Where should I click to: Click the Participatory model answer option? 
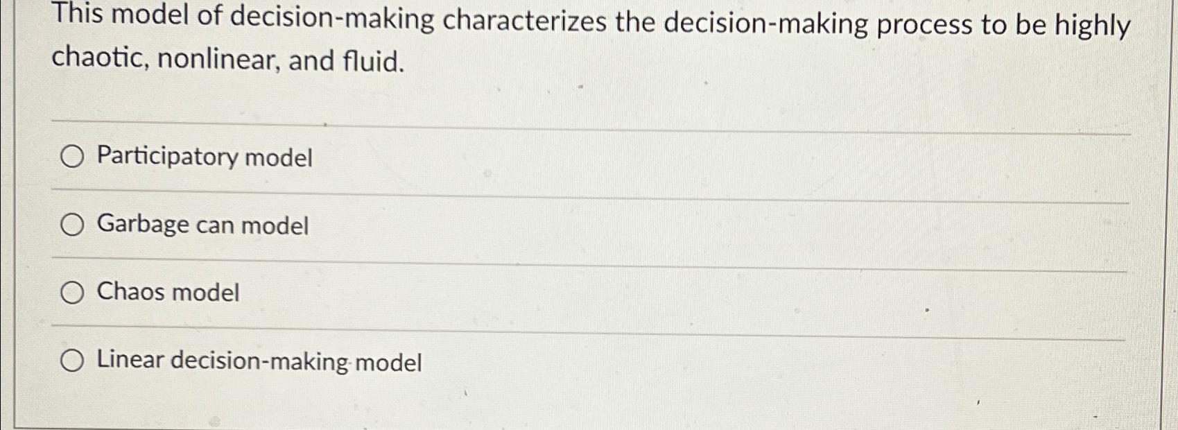[205, 158]
